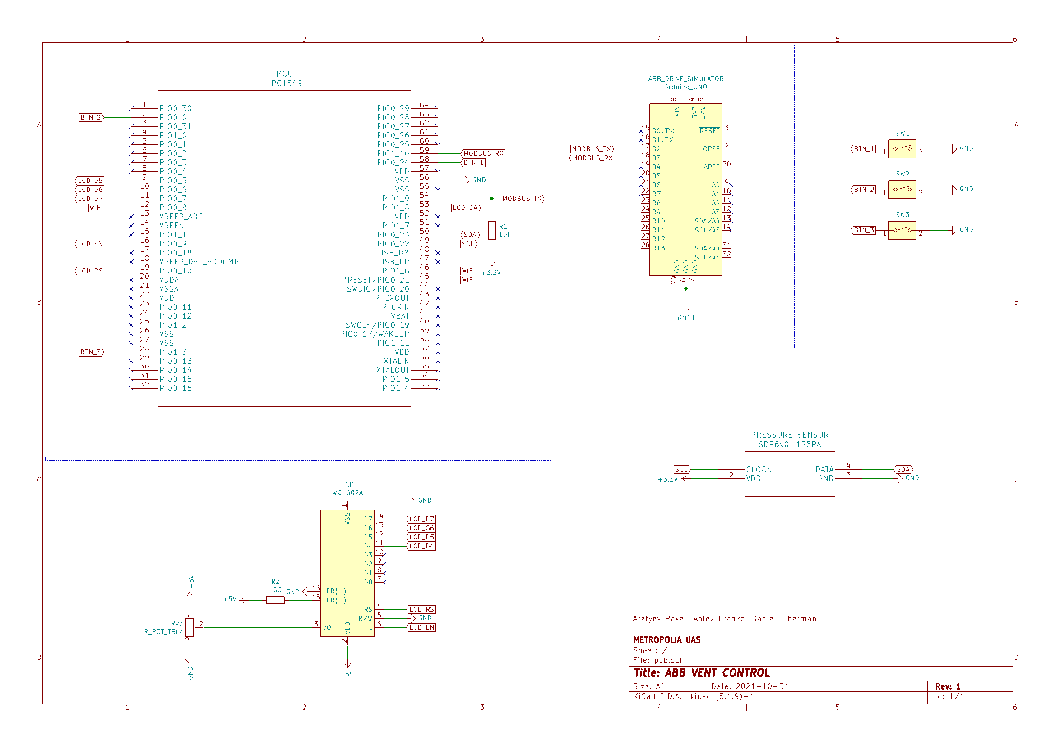Select the LCD_RS label at MCU pin 19
This screenshot has width=1055, height=746.
tap(90, 271)
